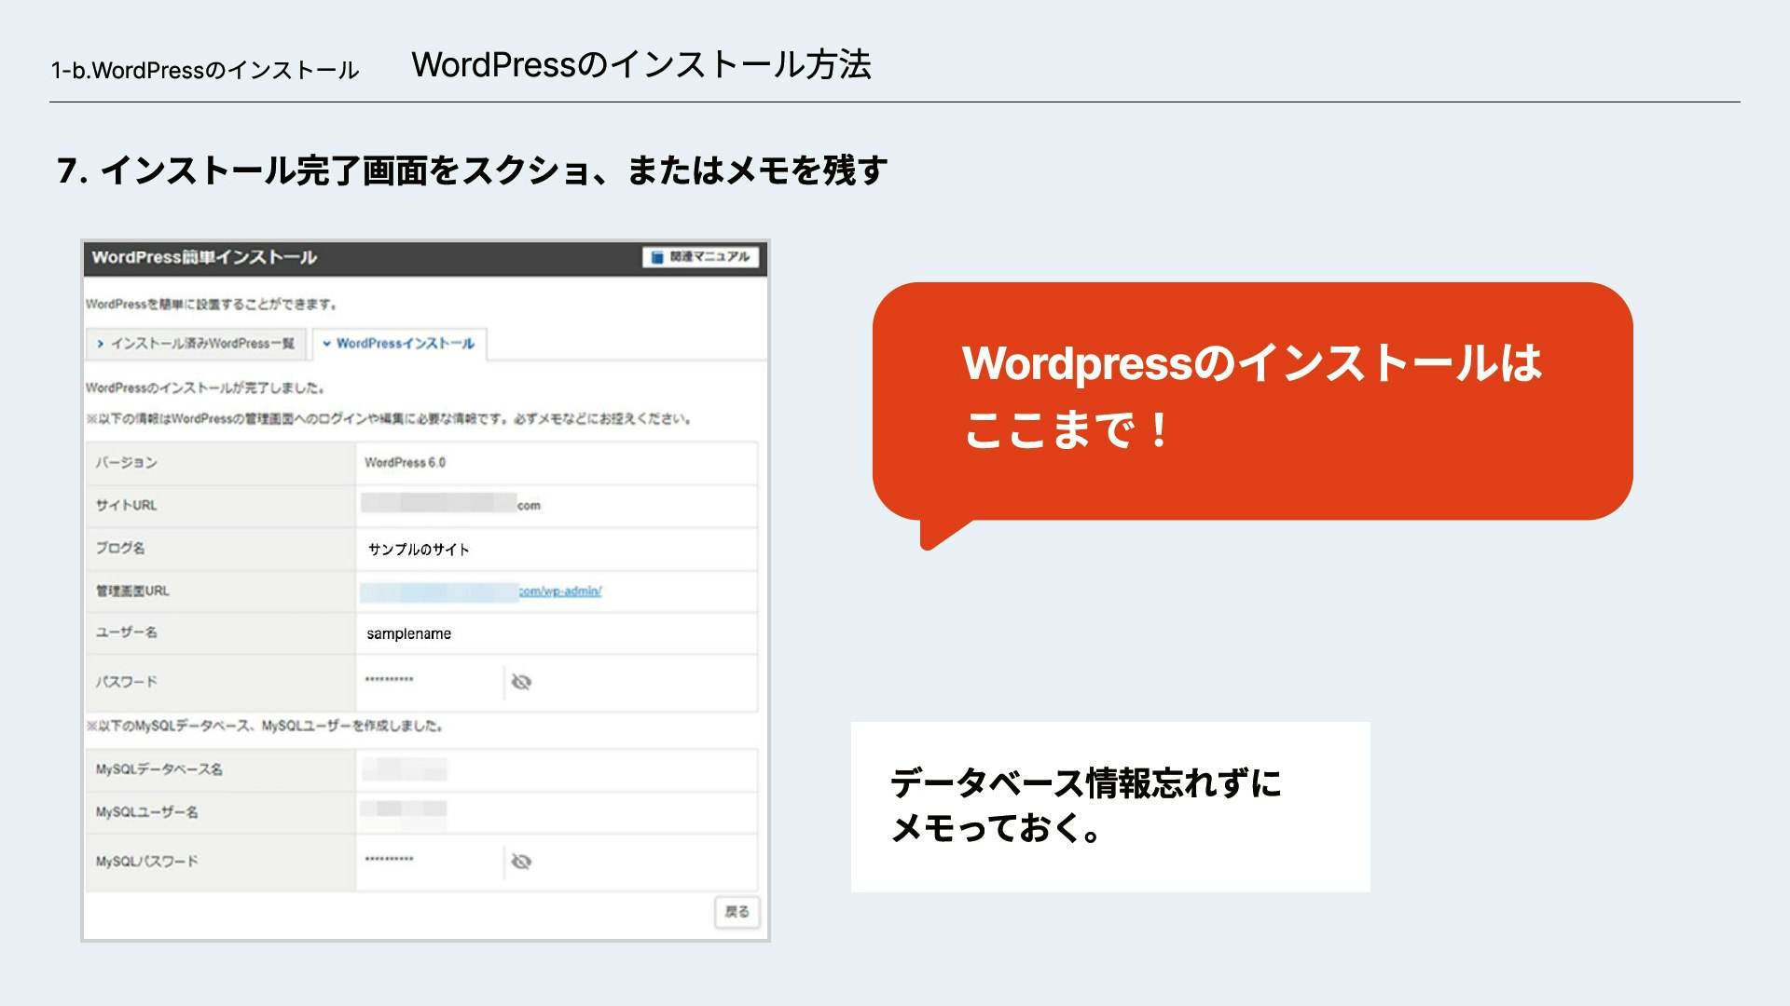The width and height of the screenshot is (1790, 1006).
Task: Switch to インストール済みWordPress一覧 tab
Action: tap(202, 344)
